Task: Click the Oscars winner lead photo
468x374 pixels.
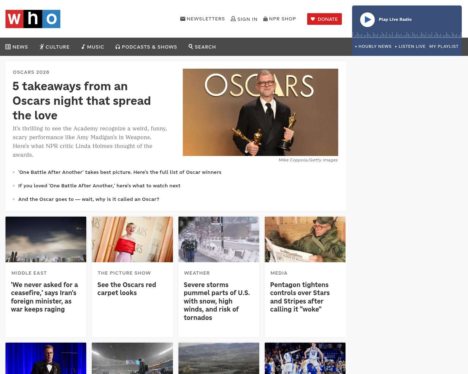Action: pos(260,112)
